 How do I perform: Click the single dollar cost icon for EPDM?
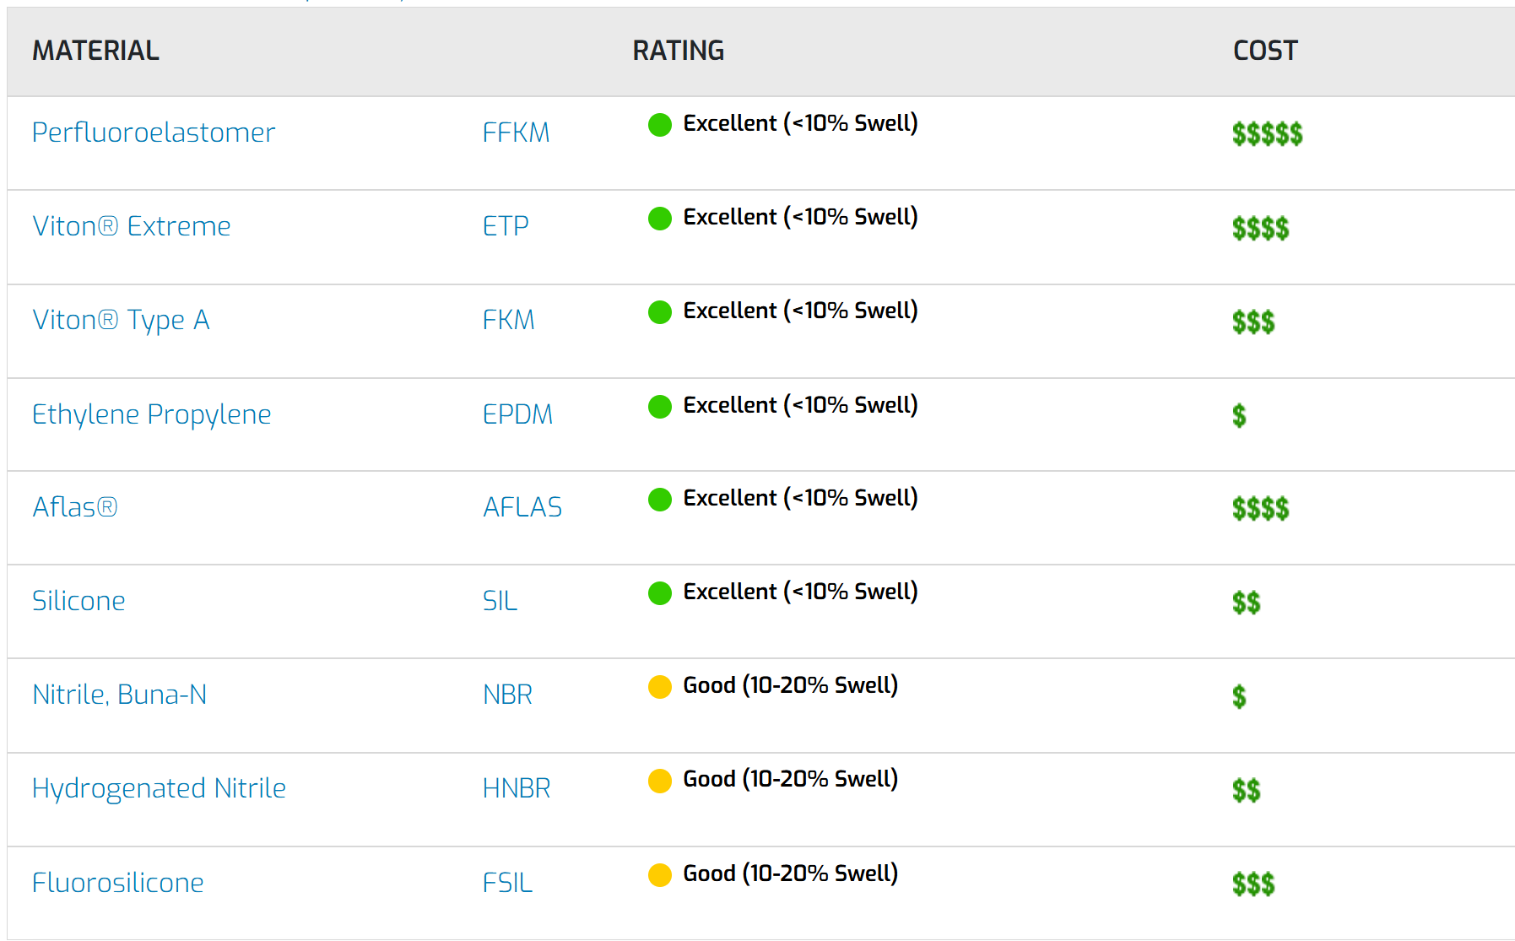tap(1239, 415)
